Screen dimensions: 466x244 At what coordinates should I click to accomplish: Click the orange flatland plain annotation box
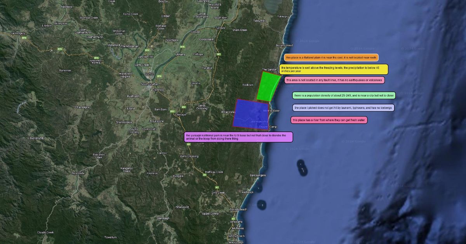click(x=331, y=58)
